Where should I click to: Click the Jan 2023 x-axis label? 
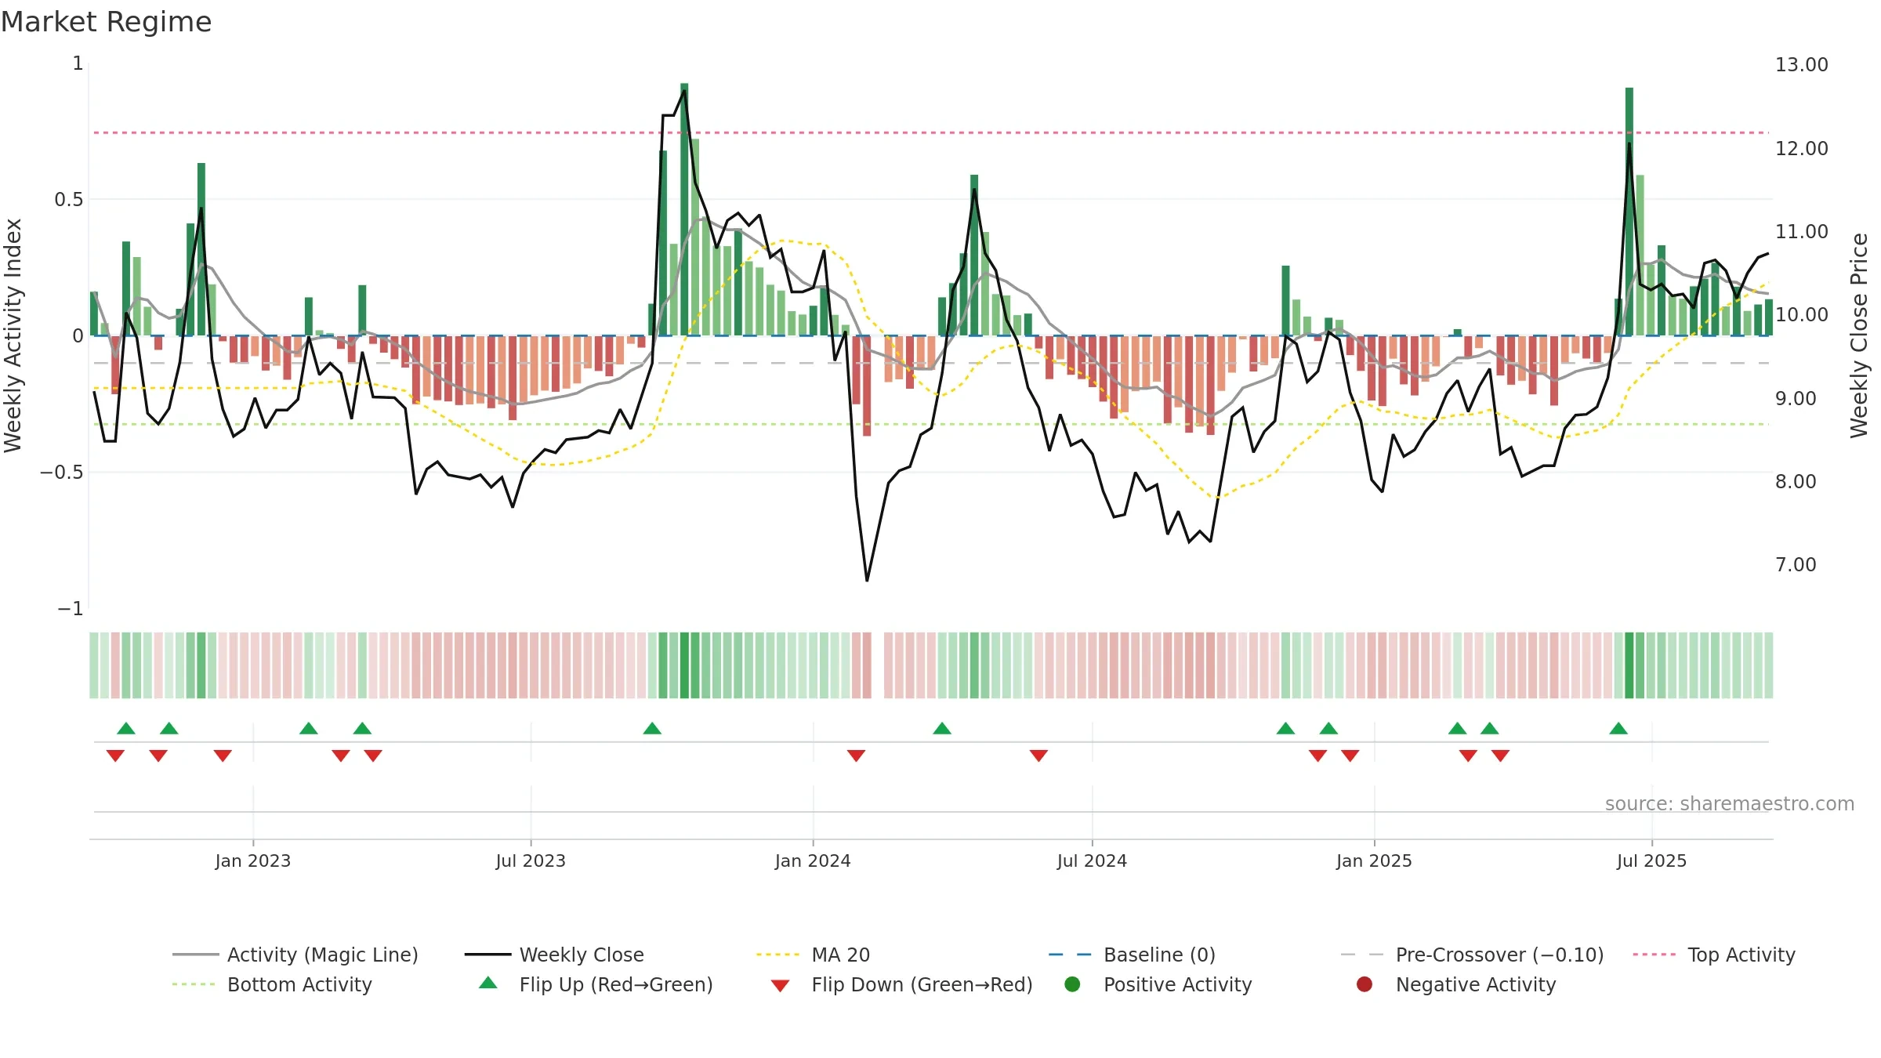253,861
